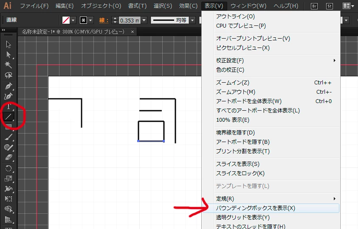Image resolution: width=358 pixels, height=229 pixels.
Task: Select the Width/Warp tool
Action: click(x=8, y=189)
